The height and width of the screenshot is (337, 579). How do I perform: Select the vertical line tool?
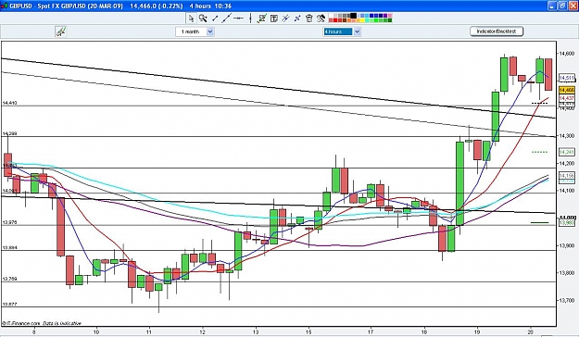point(250,19)
